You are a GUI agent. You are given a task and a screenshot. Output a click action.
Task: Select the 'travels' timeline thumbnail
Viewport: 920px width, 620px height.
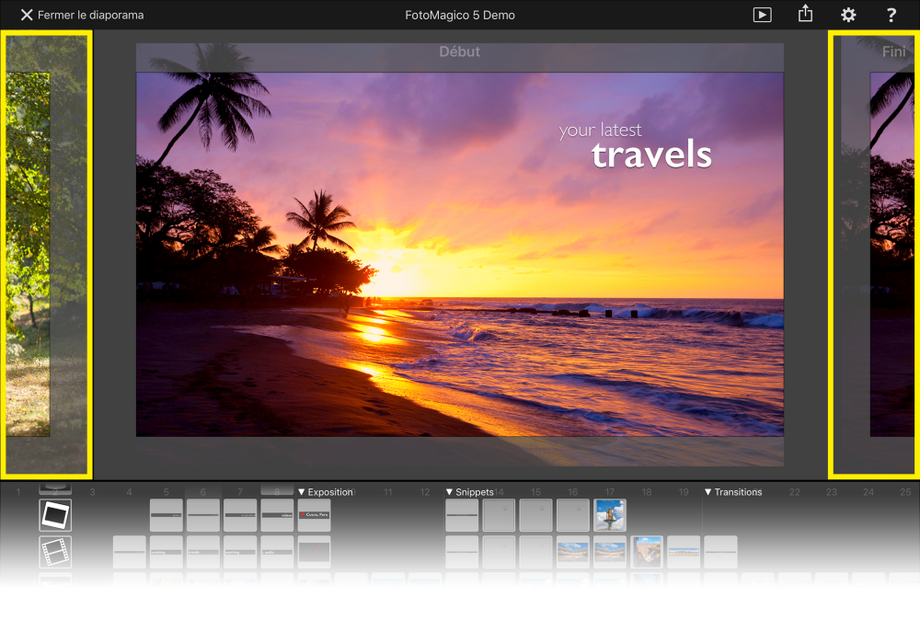pyautogui.click(x=203, y=551)
